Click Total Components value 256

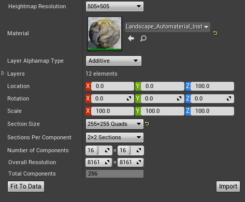114,174
